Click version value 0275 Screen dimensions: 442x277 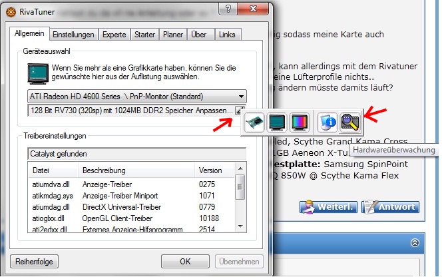pyautogui.click(x=207, y=184)
